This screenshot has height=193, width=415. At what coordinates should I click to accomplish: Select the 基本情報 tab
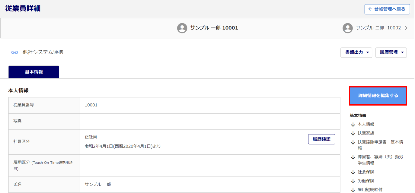(34, 72)
